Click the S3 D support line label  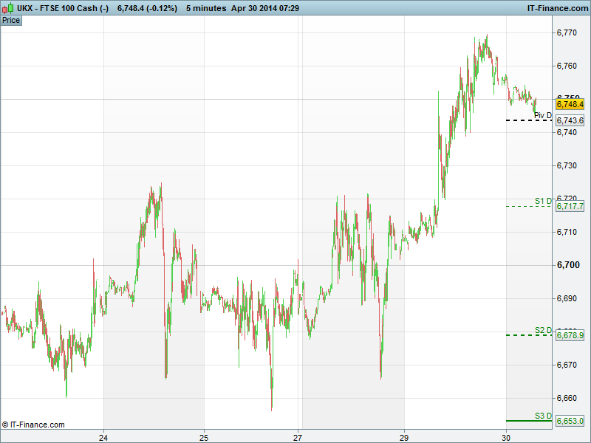[543, 416]
